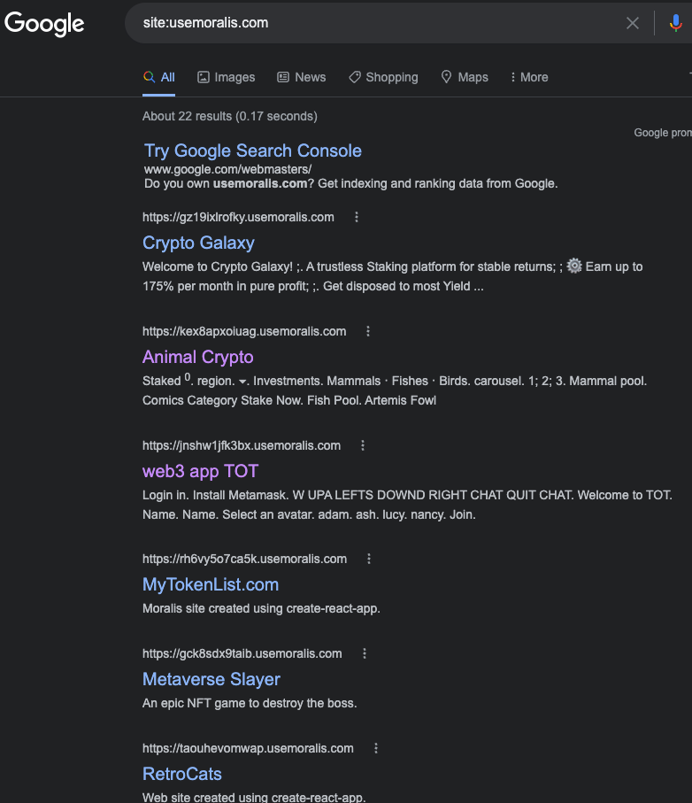Open the three-dot menu for taouhevomwap.usemoralis.com
Screen dimensions: 692x803
pos(376,748)
